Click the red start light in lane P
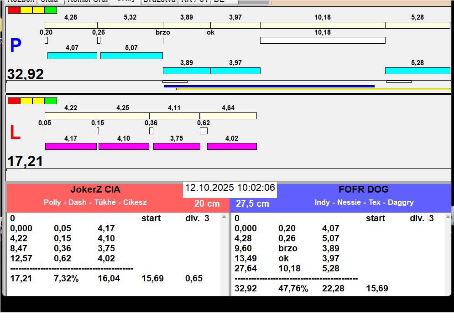Screen dimensions: 454x326 coord(14,10)
